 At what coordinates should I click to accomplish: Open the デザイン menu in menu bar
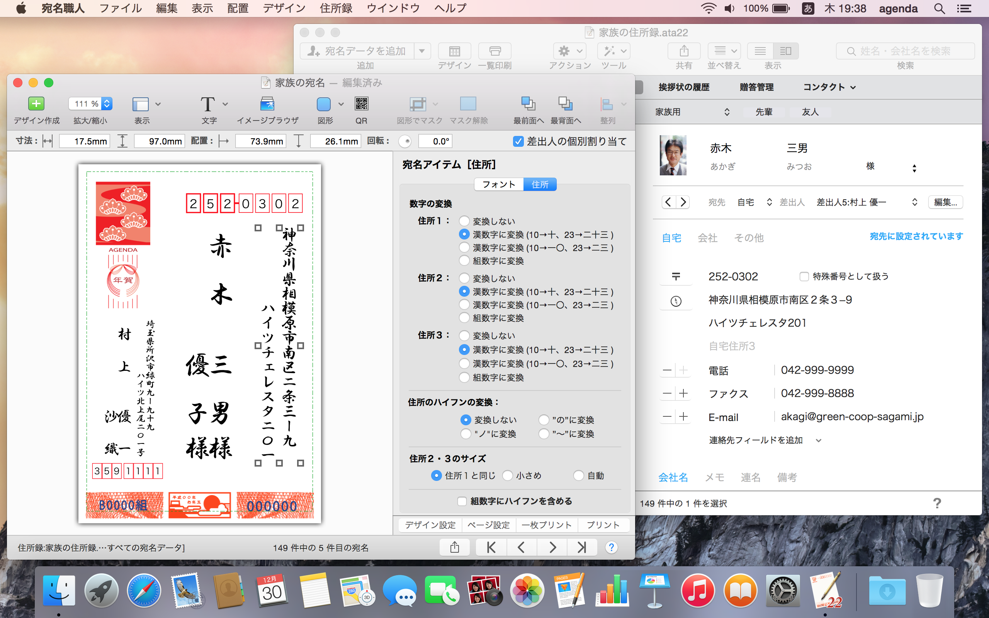tap(284, 8)
